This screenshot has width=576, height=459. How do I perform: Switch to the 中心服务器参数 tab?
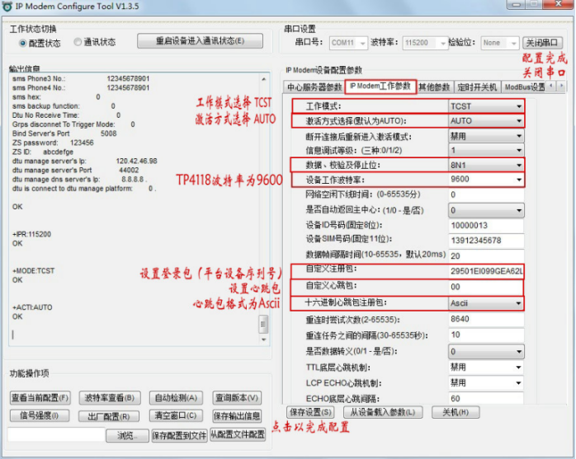point(314,87)
